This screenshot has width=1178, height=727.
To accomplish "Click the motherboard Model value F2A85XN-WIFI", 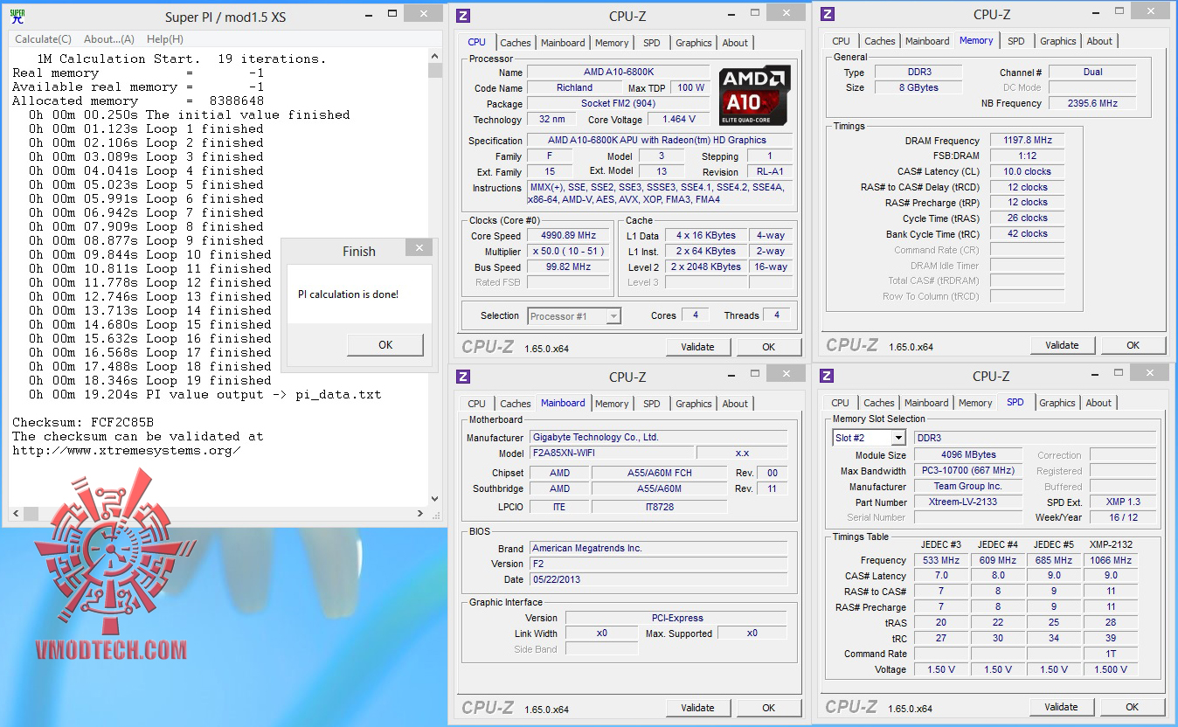I will tap(612, 454).
